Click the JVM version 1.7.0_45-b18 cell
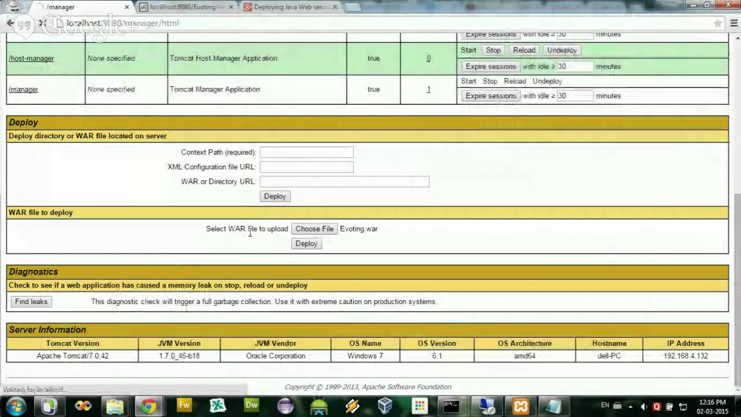741x417 pixels. [x=179, y=356]
